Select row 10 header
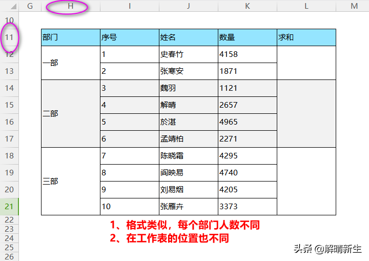Image resolution: width=369 pixels, height=261 pixels. pos(9,21)
